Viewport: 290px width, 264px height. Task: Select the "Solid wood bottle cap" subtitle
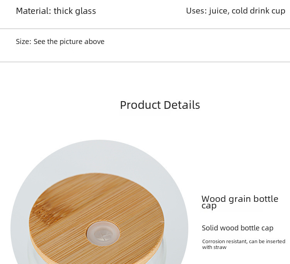[237, 228]
